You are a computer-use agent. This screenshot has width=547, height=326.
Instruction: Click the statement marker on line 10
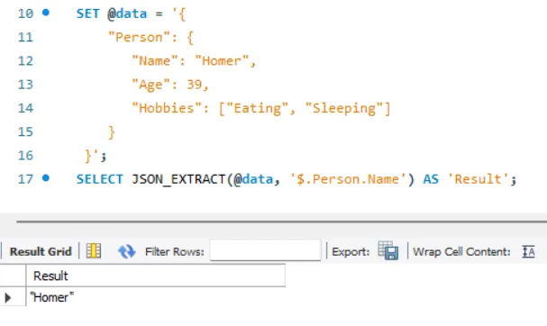pyautogui.click(x=46, y=13)
